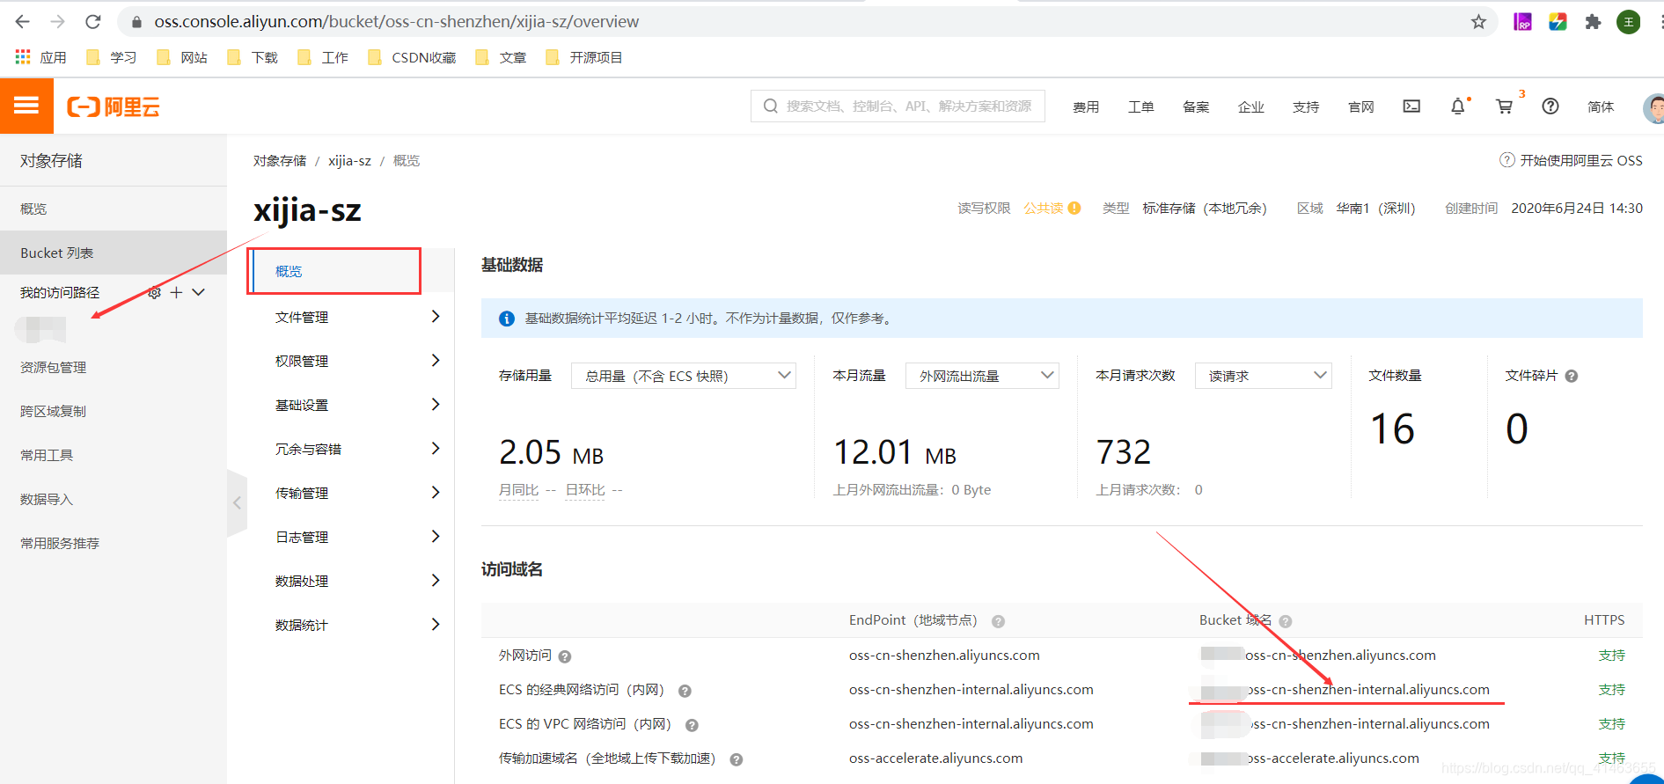The height and width of the screenshot is (784, 1664).
Task: Click 企业 in the top navigation
Action: click(1251, 106)
